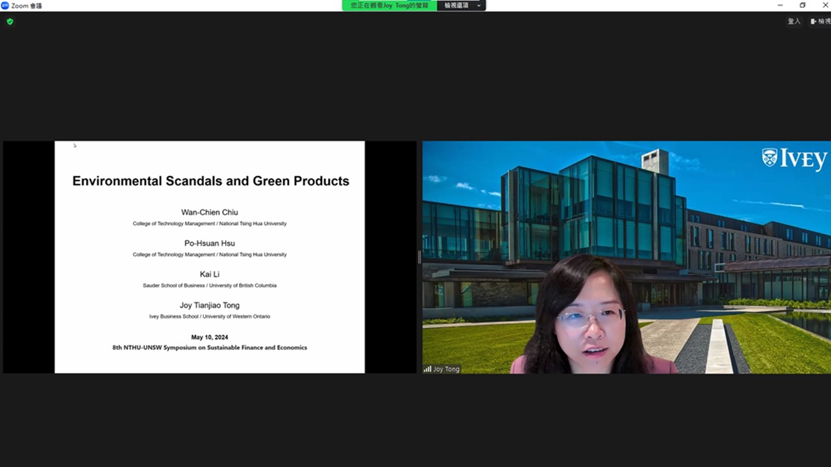The image size is (831, 467).
Task: Click the Zoom logo in the title bar
Action: click(5, 5)
